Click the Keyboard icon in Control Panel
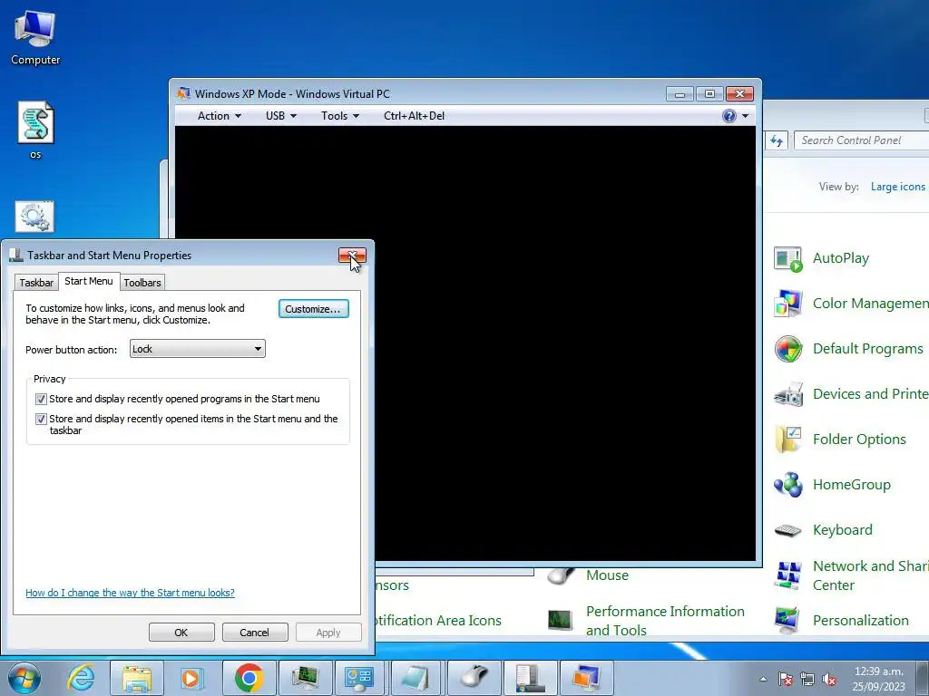Screen dimensions: 929x696 [788, 530]
